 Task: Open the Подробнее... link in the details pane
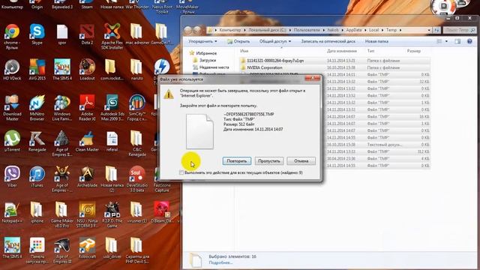point(220,262)
